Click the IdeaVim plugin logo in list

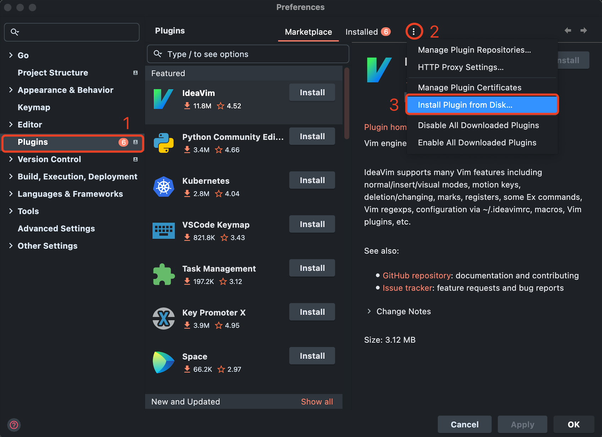tap(163, 99)
